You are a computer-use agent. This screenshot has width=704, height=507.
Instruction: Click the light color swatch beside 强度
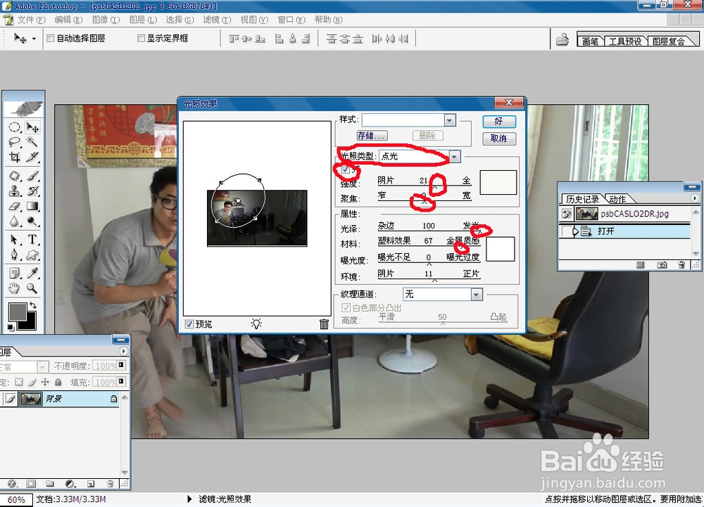coord(498,182)
